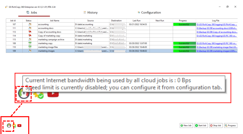This screenshot has width=243, height=134.
Task: Open marketing images log file link
Action: 217,51
